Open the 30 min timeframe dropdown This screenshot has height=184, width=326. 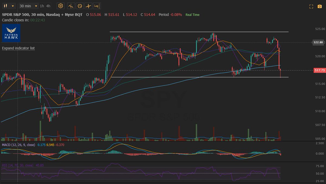pyautogui.click(x=29, y=6)
